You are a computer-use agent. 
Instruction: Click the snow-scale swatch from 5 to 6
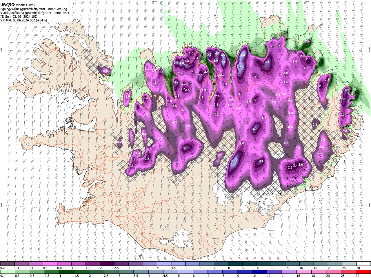192,264
